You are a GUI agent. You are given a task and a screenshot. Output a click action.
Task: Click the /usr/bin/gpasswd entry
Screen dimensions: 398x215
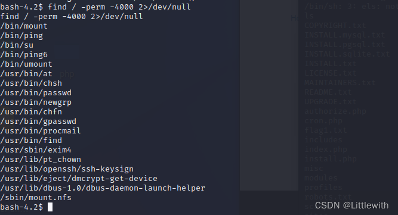[x=38, y=121]
